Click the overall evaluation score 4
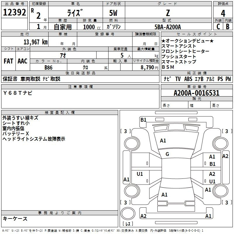The width and height of the screenshot is (234, 234). [x=223, y=13]
